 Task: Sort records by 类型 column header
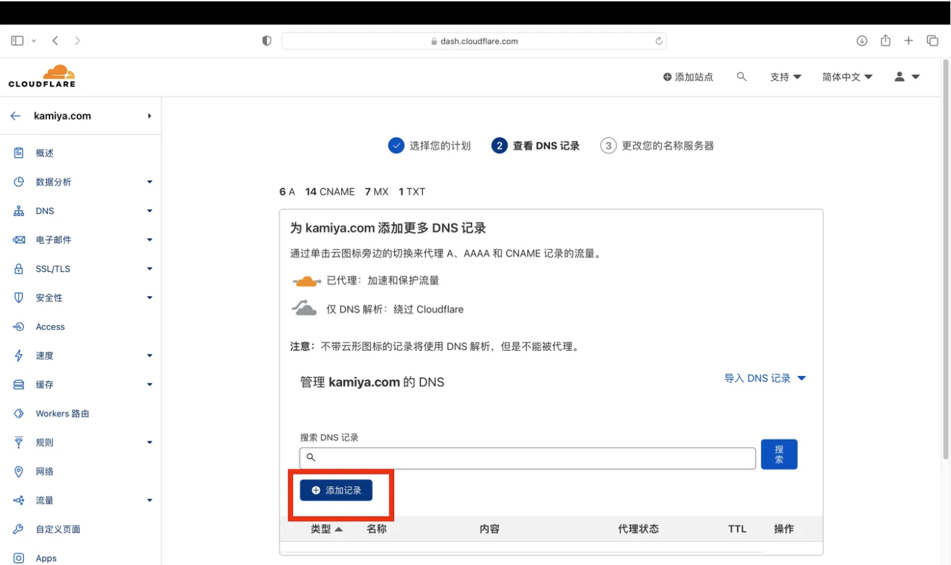tap(326, 529)
